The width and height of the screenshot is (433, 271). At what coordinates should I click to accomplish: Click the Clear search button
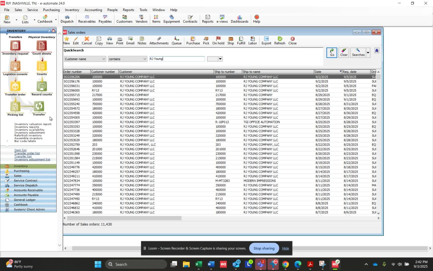coord(344,53)
